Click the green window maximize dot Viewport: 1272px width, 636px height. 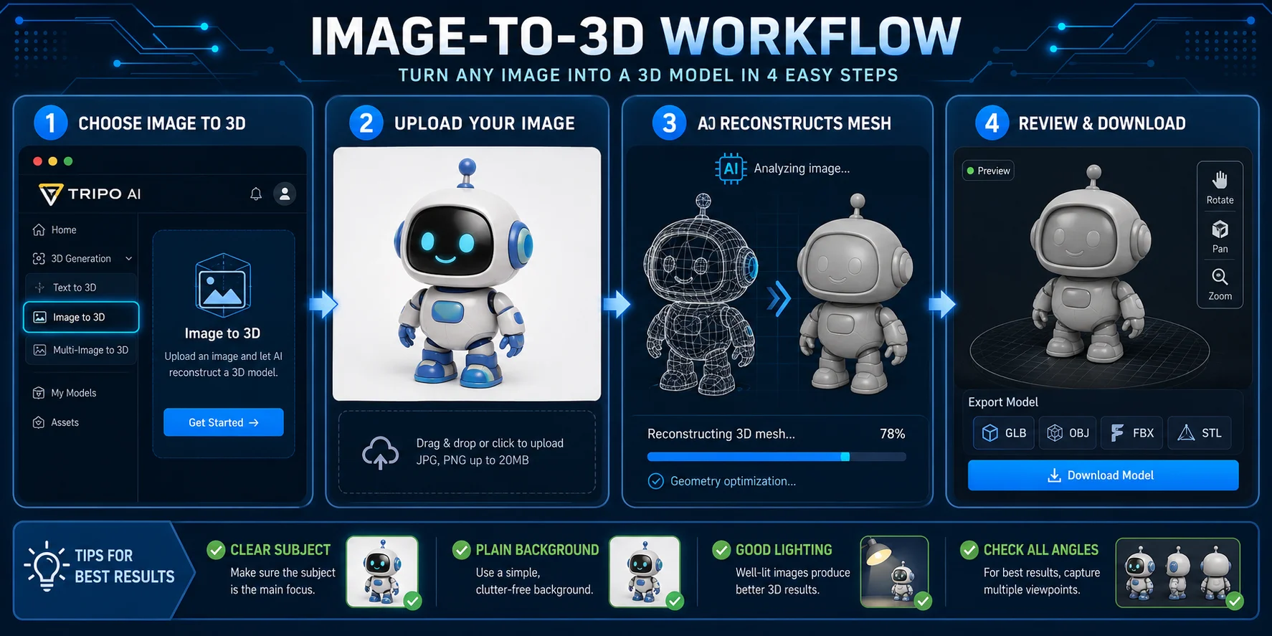(68, 161)
